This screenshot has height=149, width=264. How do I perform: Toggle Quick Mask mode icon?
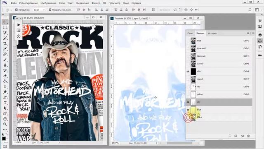[x=5, y=146]
